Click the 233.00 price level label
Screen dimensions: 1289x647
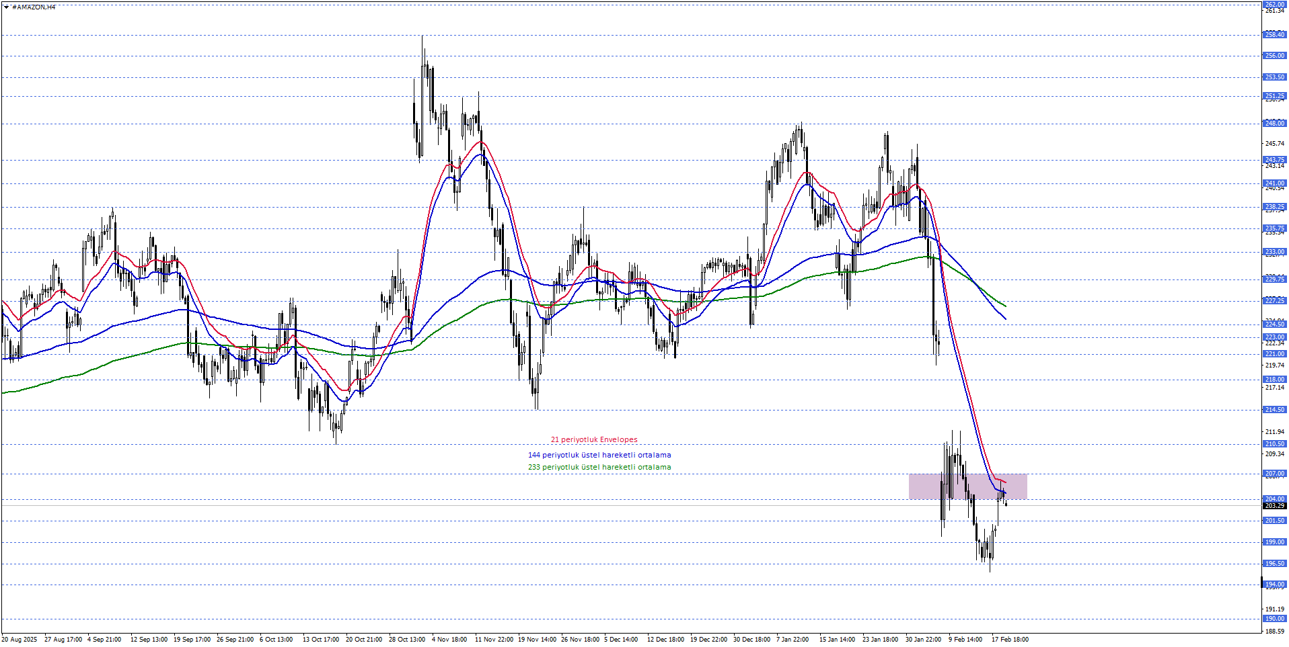[1274, 252]
